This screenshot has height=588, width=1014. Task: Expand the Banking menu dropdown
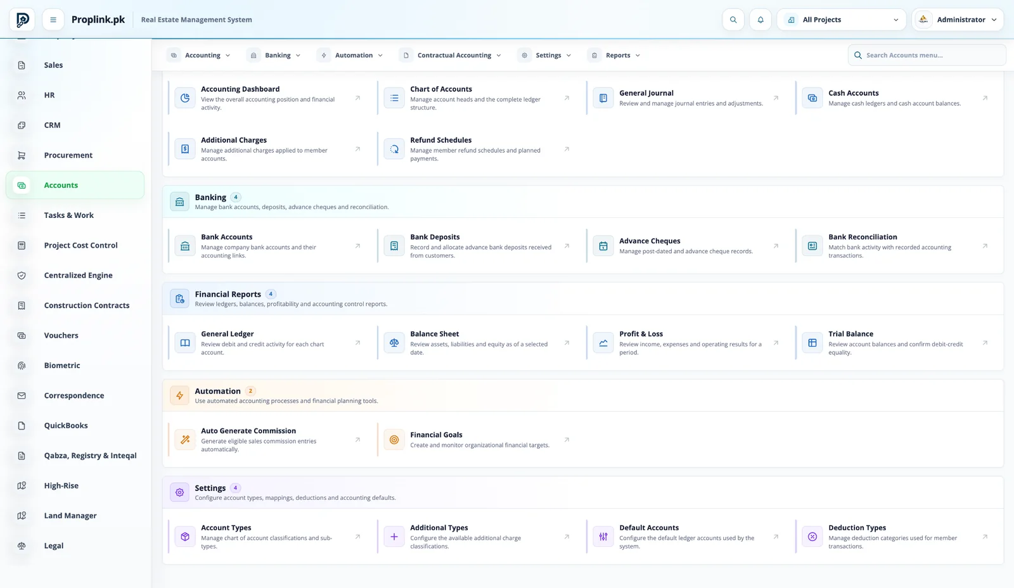pos(274,55)
